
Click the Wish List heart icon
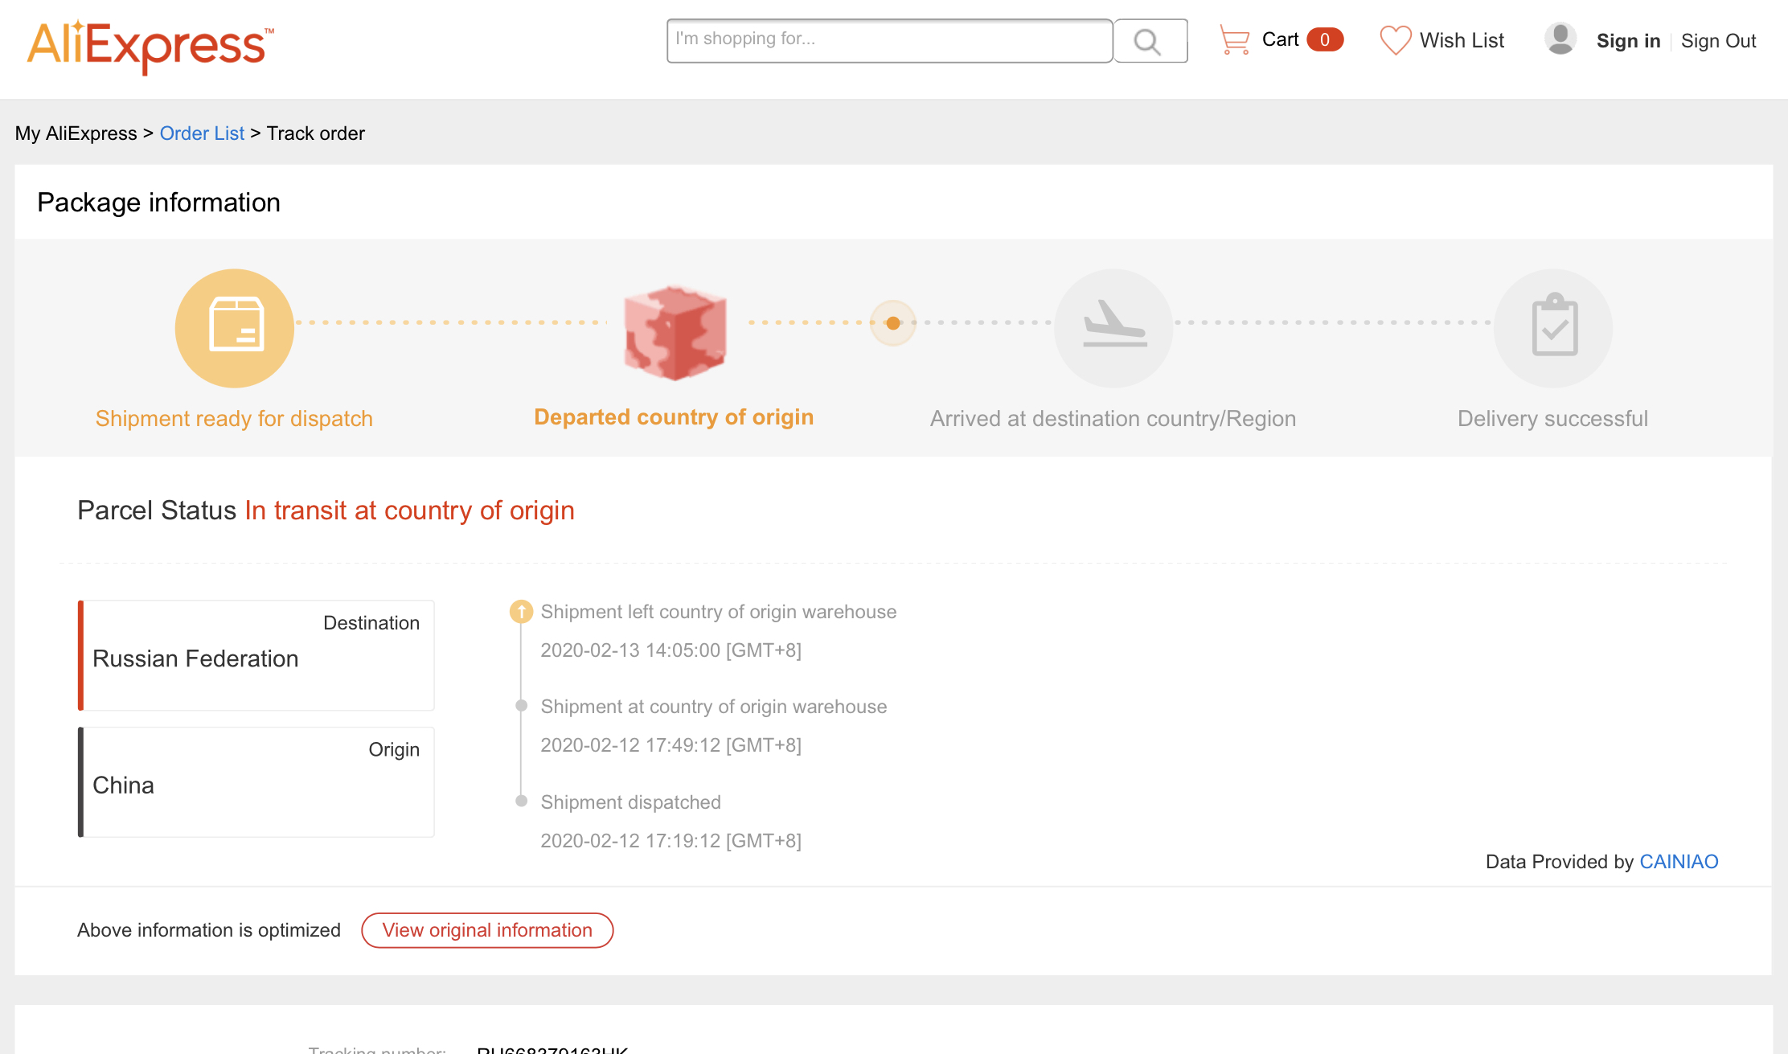pyautogui.click(x=1395, y=40)
